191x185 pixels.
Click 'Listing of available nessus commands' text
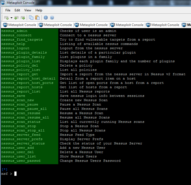(x=99, y=44)
